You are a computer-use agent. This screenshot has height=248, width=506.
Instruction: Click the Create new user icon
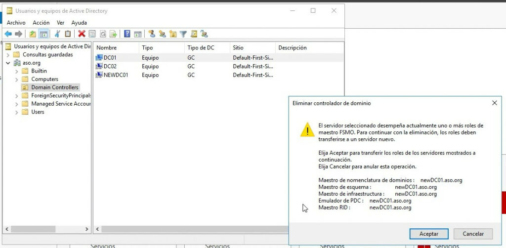(x=152, y=34)
